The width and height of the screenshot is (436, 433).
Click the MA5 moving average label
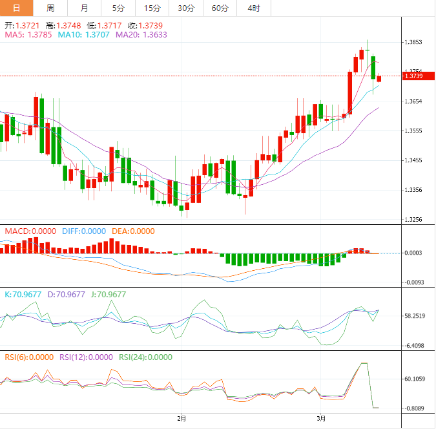[x=28, y=35]
